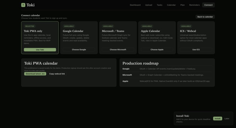Viewport: 236px width, 128px height.
Task: Click the Choose Microsoft button
Action: (x=118, y=50)
